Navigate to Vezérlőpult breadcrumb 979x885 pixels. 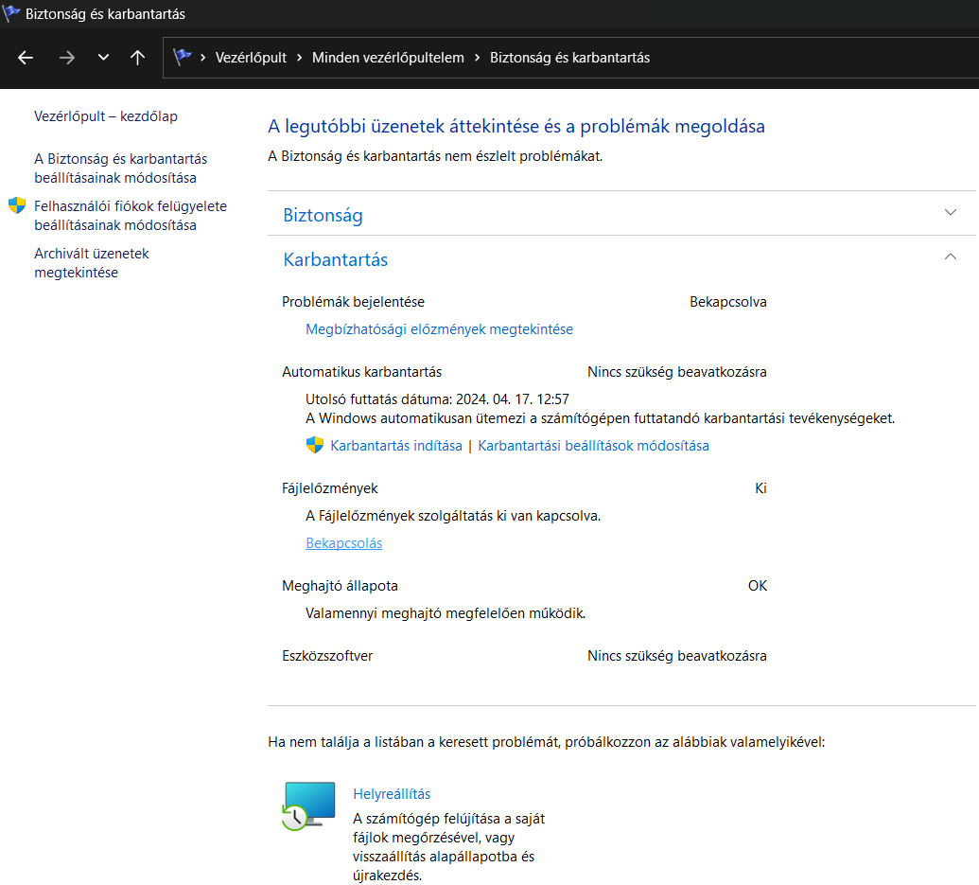click(x=251, y=58)
